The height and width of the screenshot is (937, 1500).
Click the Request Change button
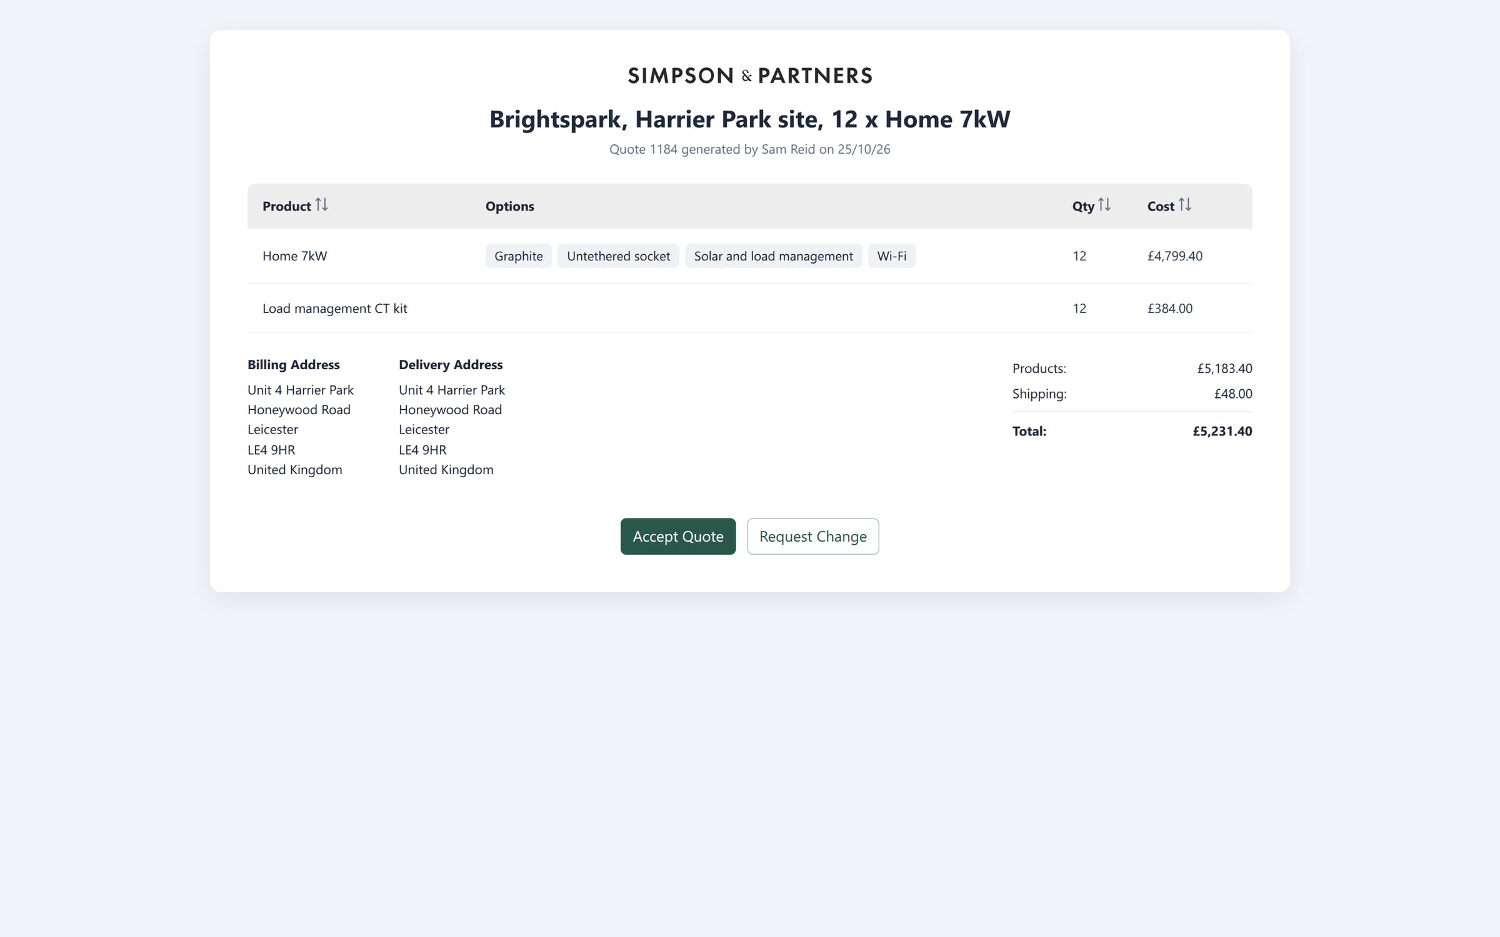[x=812, y=536]
